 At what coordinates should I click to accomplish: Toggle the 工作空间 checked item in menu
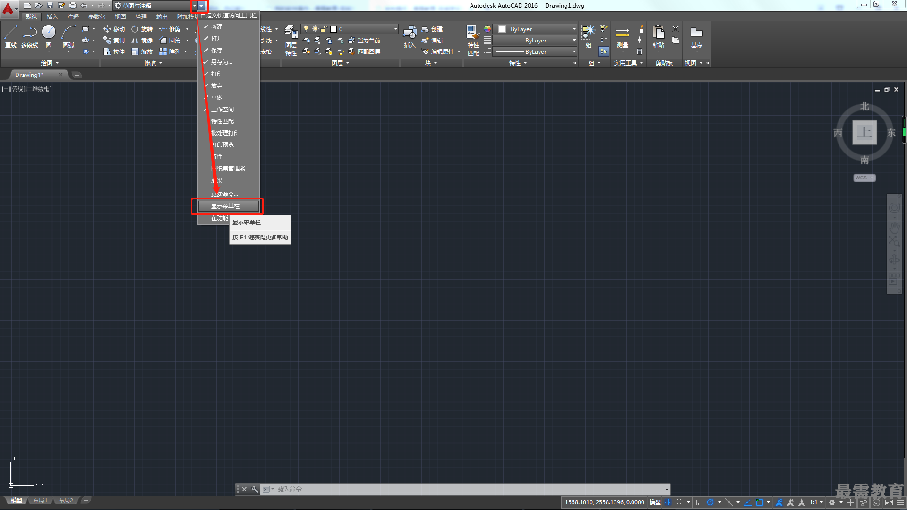229,110
